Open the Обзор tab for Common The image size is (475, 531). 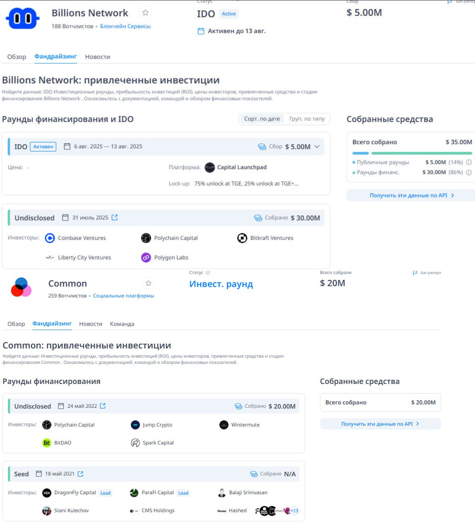[16, 324]
